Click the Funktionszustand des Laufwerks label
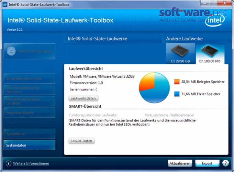 93,115
